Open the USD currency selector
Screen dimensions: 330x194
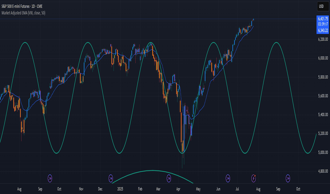coord(323,6)
